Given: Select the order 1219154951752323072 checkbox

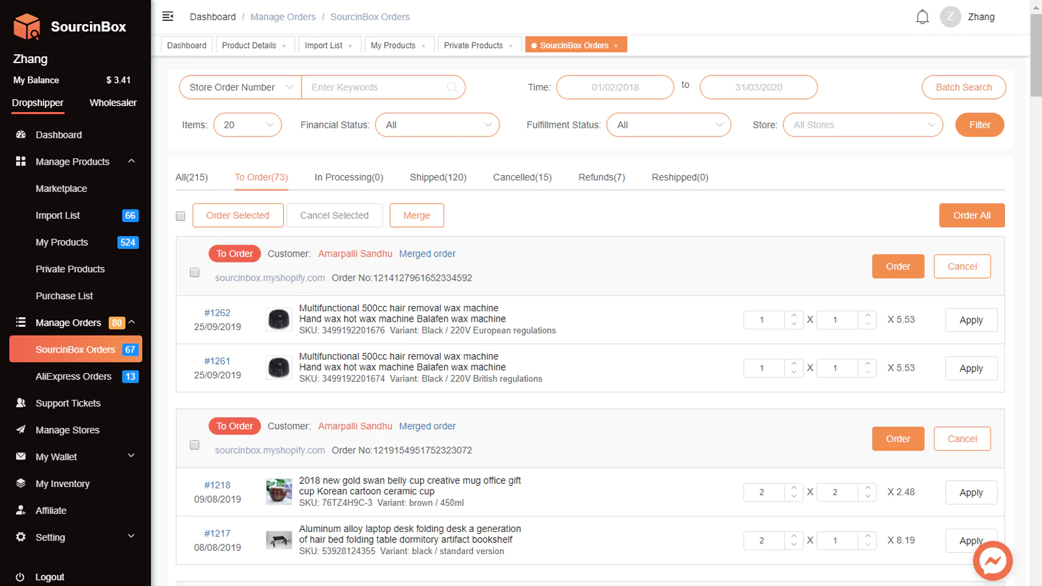Looking at the screenshot, I should 195,445.
